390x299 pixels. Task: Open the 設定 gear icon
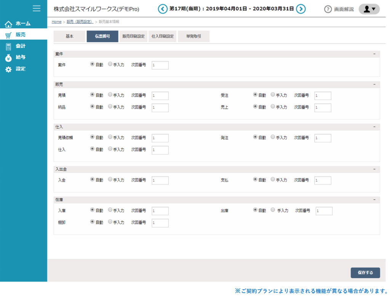coord(8,69)
